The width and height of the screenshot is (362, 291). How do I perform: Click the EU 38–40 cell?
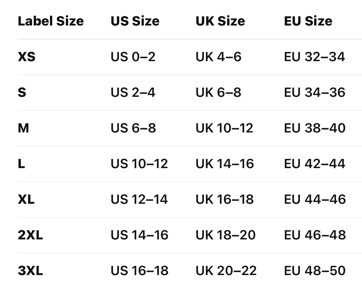pyautogui.click(x=315, y=128)
